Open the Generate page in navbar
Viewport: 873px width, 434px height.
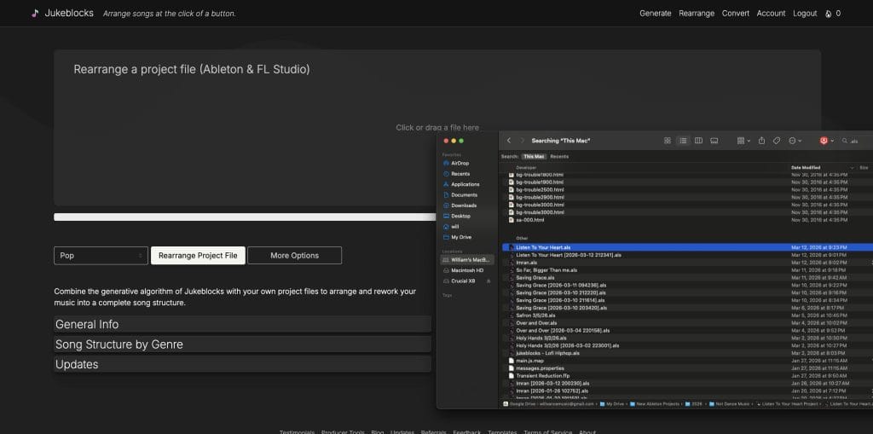[655, 14]
